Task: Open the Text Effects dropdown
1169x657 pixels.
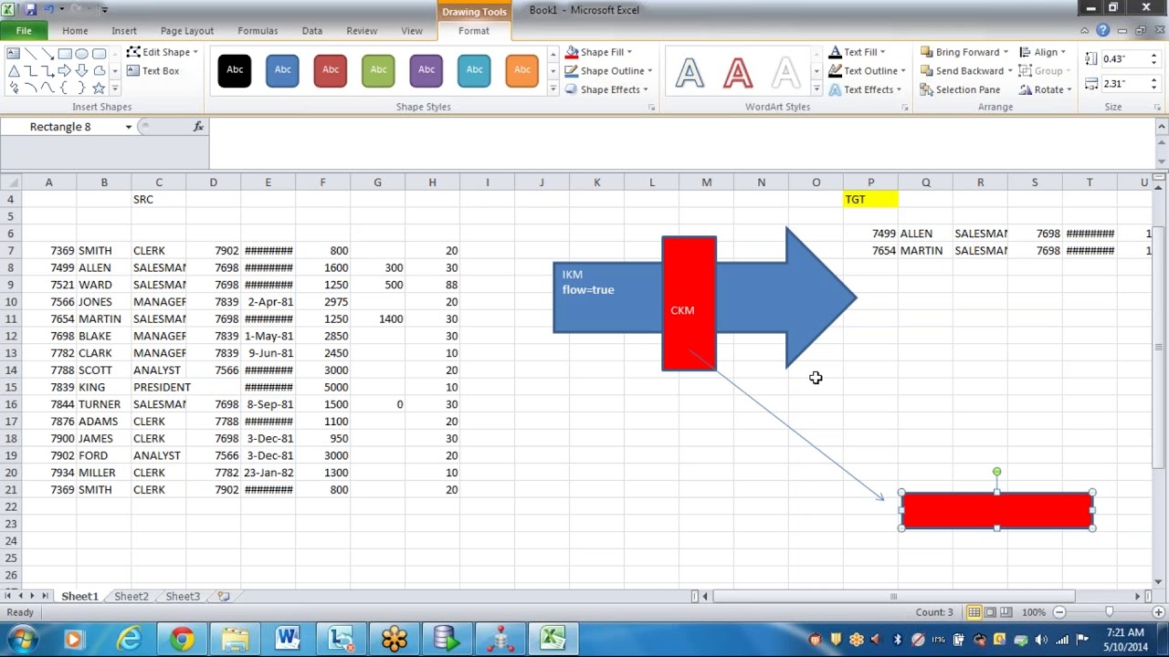Action: point(865,89)
